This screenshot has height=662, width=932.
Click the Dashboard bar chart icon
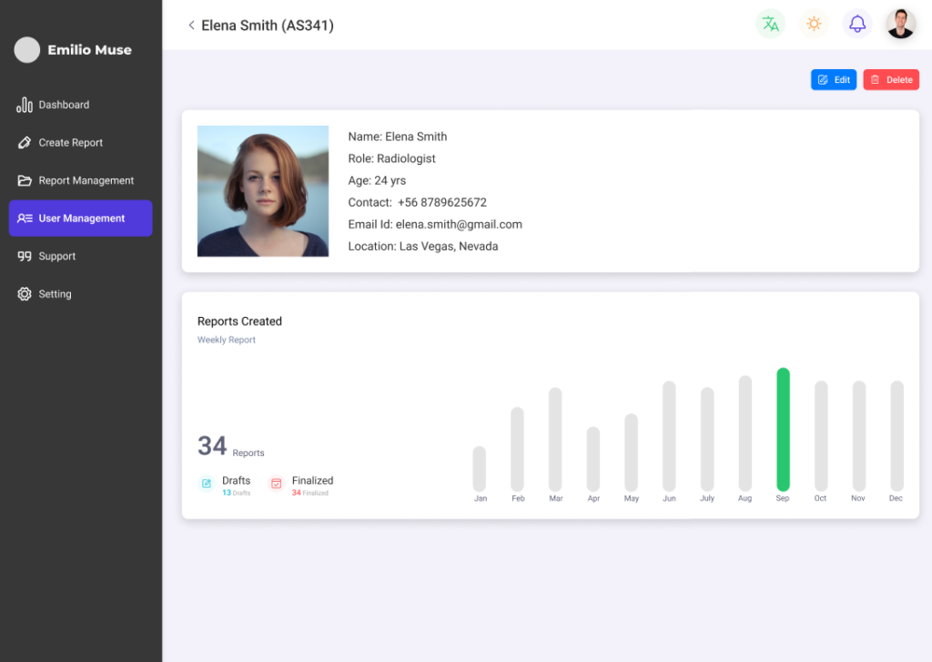(25, 105)
